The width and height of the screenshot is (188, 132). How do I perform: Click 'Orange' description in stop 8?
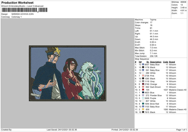154,84
